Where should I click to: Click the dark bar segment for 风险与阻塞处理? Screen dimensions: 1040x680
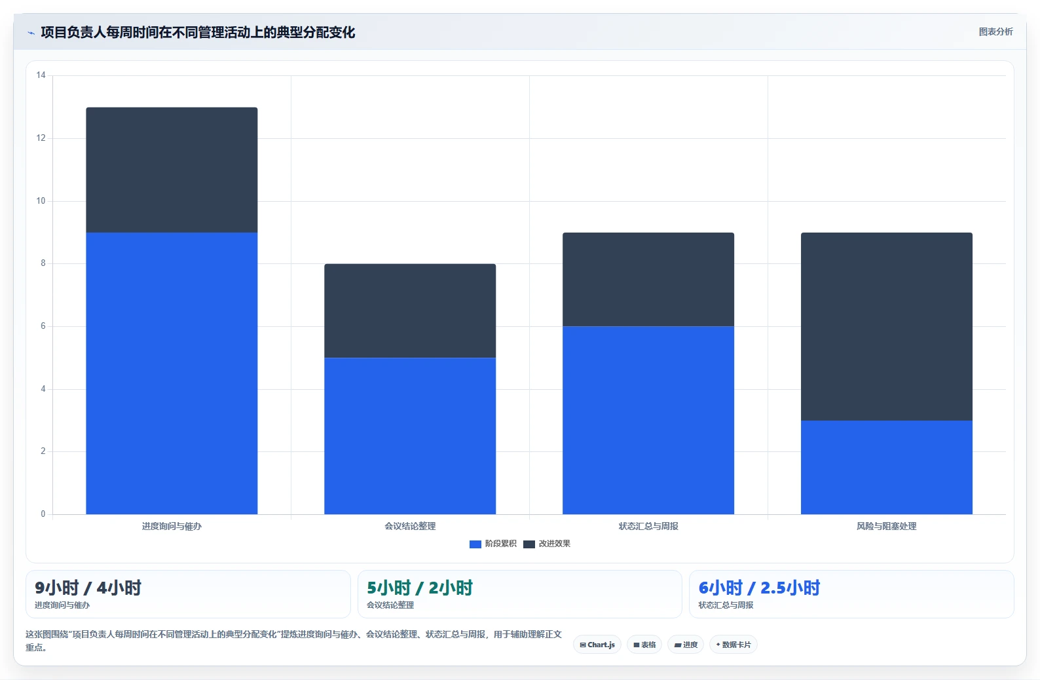point(887,326)
